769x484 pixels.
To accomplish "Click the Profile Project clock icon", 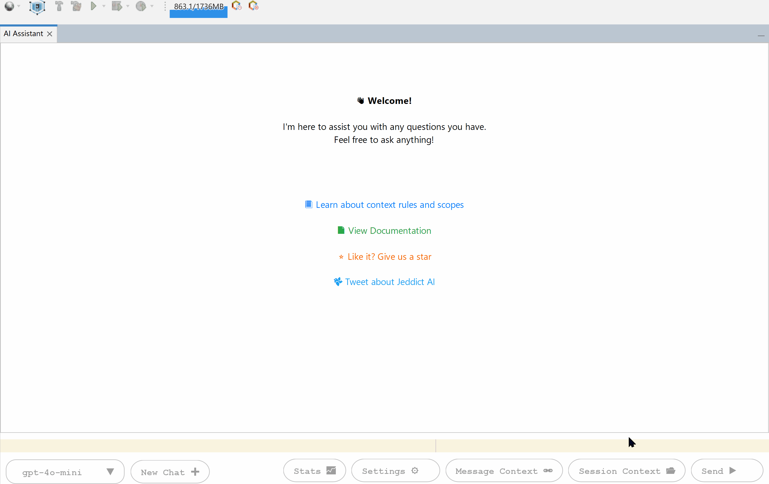I will pos(141,6).
